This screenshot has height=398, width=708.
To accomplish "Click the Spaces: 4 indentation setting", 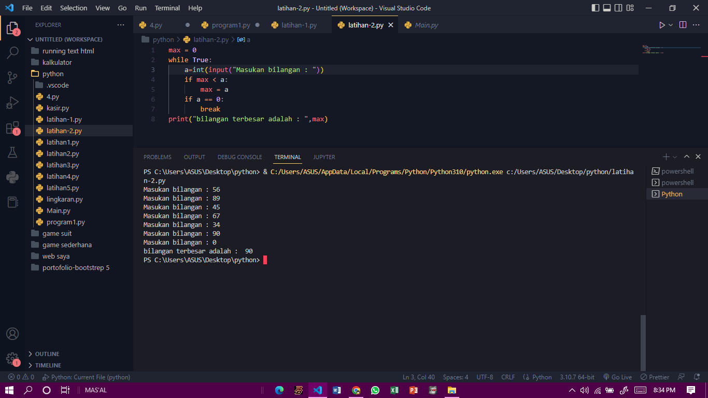I will point(456,377).
